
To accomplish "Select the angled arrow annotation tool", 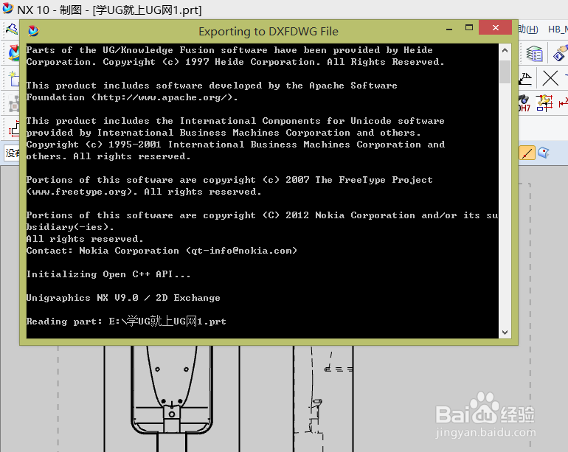I will [x=525, y=78].
